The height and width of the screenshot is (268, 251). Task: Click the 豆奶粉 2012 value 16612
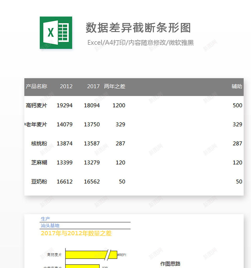(x=65, y=182)
